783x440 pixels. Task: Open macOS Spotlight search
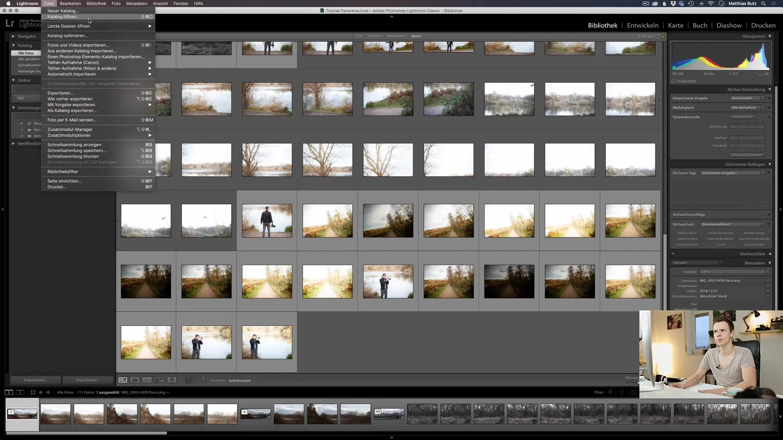click(763, 3)
